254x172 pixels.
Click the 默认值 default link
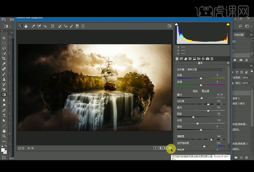coord(205,91)
